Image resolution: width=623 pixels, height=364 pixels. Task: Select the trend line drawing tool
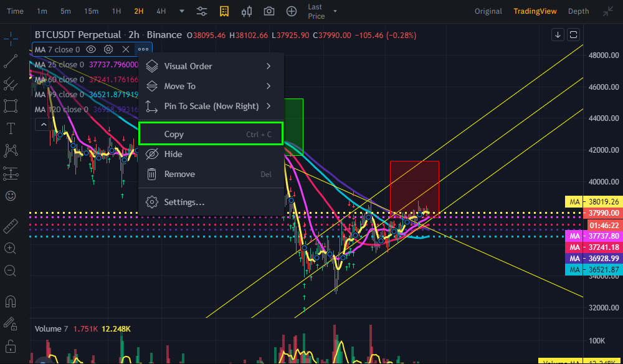11,61
